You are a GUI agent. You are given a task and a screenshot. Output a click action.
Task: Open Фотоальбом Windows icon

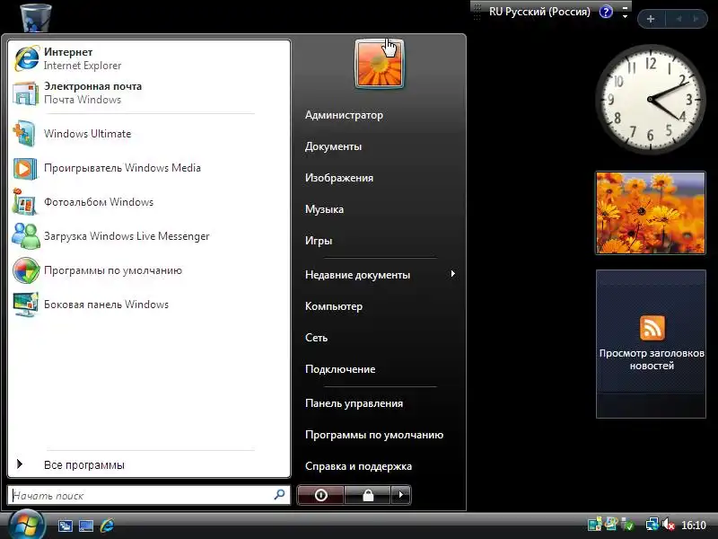click(x=25, y=202)
